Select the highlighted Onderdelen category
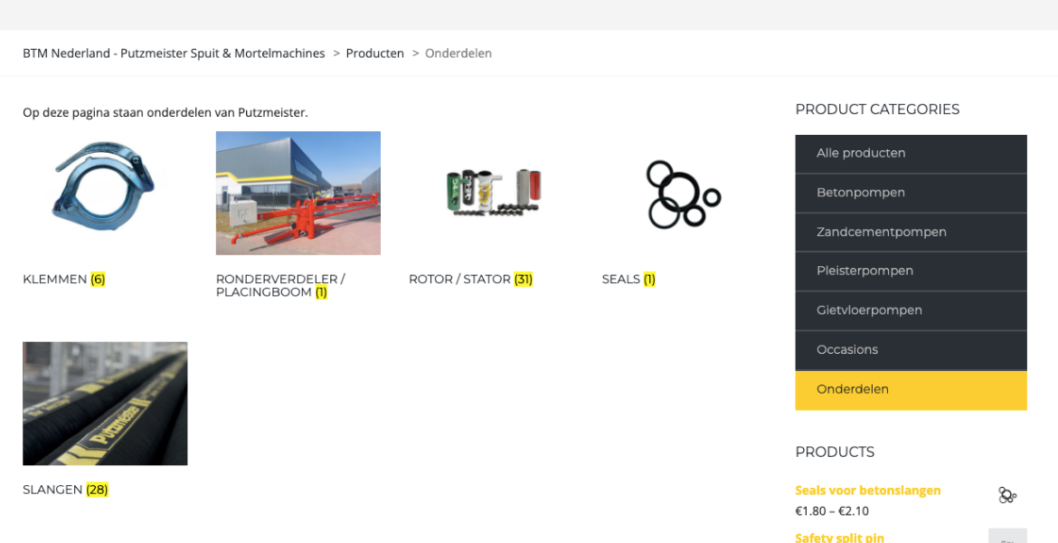 pyautogui.click(x=911, y=390)
